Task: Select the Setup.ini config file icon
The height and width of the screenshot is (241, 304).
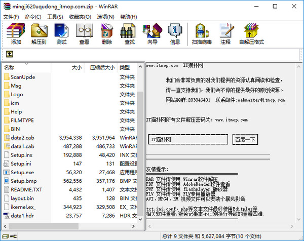Action: (7, 164)
